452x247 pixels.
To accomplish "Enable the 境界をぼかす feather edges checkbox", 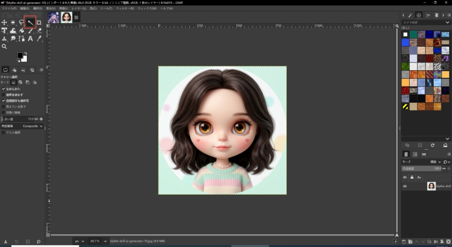I will click(x=3, y=95).
